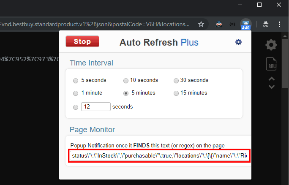289x185 pixels.
Task: Toggle RAW view in JSON viewer
Action: (x=271, y=64)
